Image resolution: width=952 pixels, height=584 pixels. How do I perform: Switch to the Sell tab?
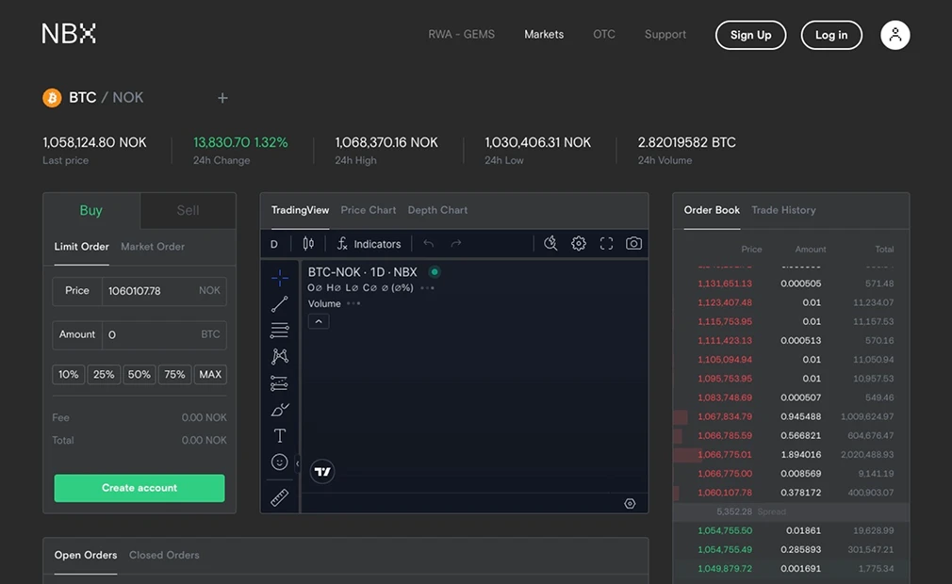click(x=188, y=210)
